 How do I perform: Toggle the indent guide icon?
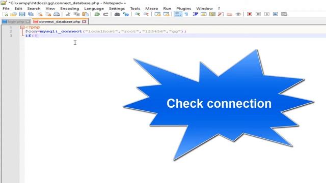[x=195, y=14]
